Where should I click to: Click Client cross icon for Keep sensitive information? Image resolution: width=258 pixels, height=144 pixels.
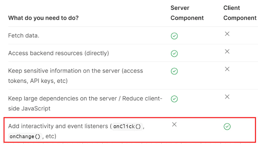227,69
